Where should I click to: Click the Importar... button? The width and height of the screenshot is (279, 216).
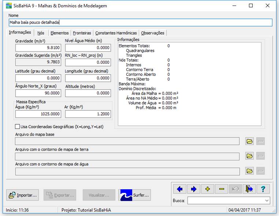pos(22,195)
